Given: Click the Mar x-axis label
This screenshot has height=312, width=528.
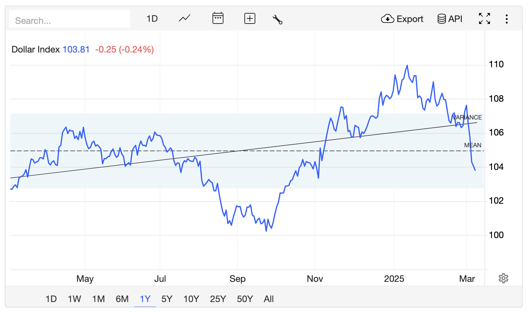Looking at the screenshot, I should [x=467, y=279].
